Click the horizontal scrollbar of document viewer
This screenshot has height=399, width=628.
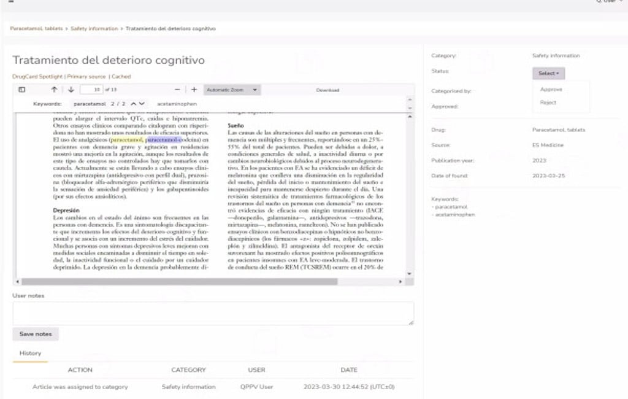pos(180,282)
